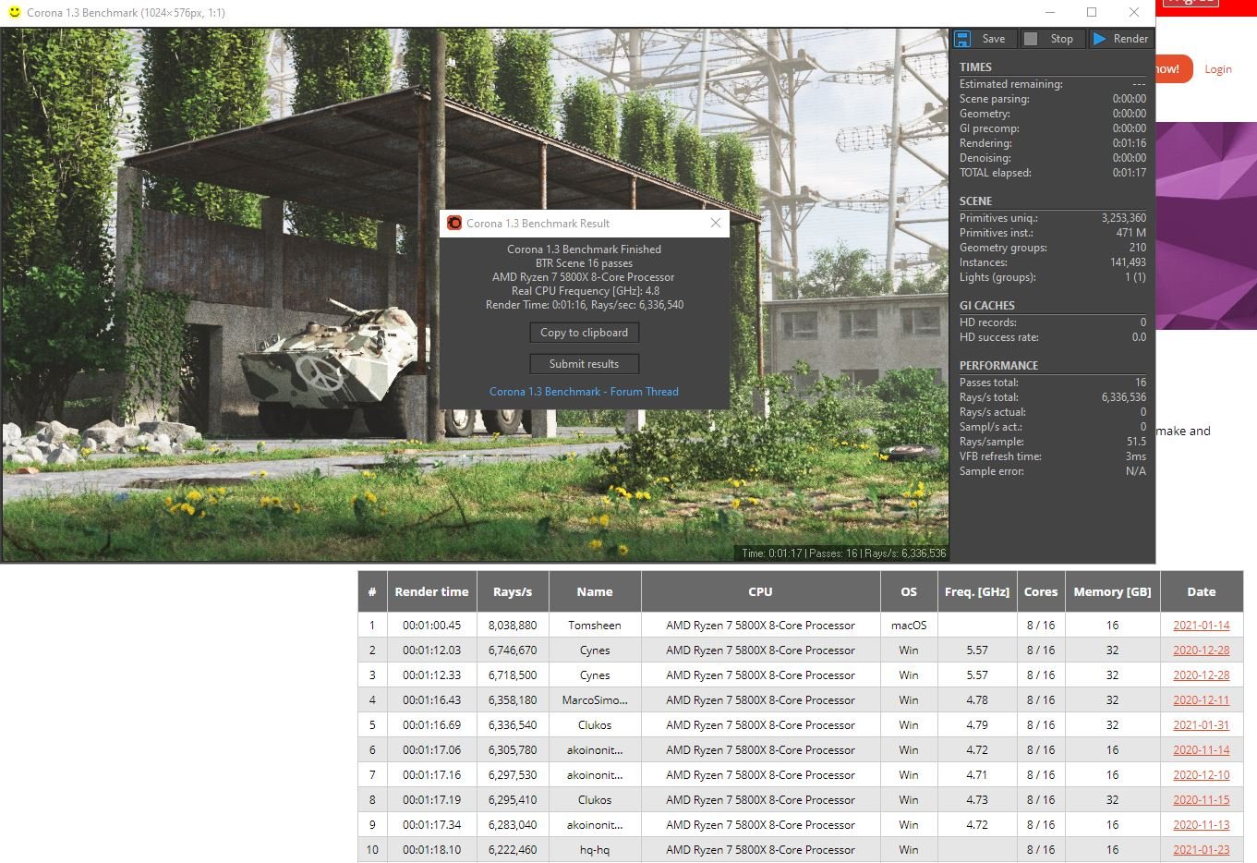Click the OS column header

point(909,591)
